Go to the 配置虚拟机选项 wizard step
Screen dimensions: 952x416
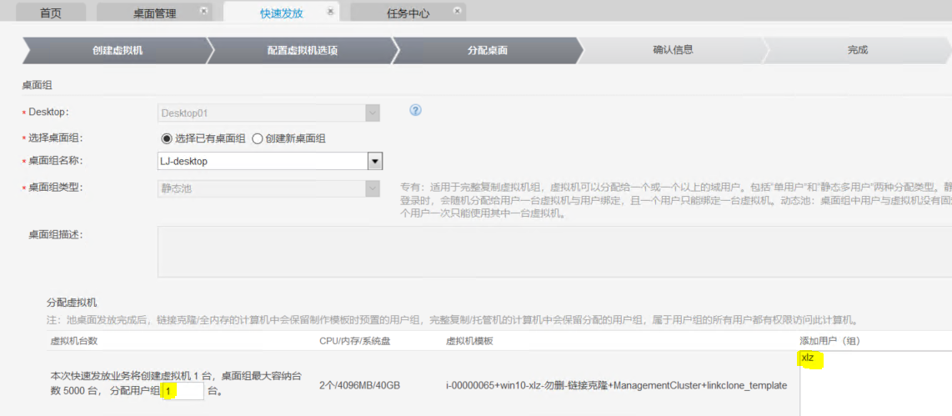(x=303, y=50)
